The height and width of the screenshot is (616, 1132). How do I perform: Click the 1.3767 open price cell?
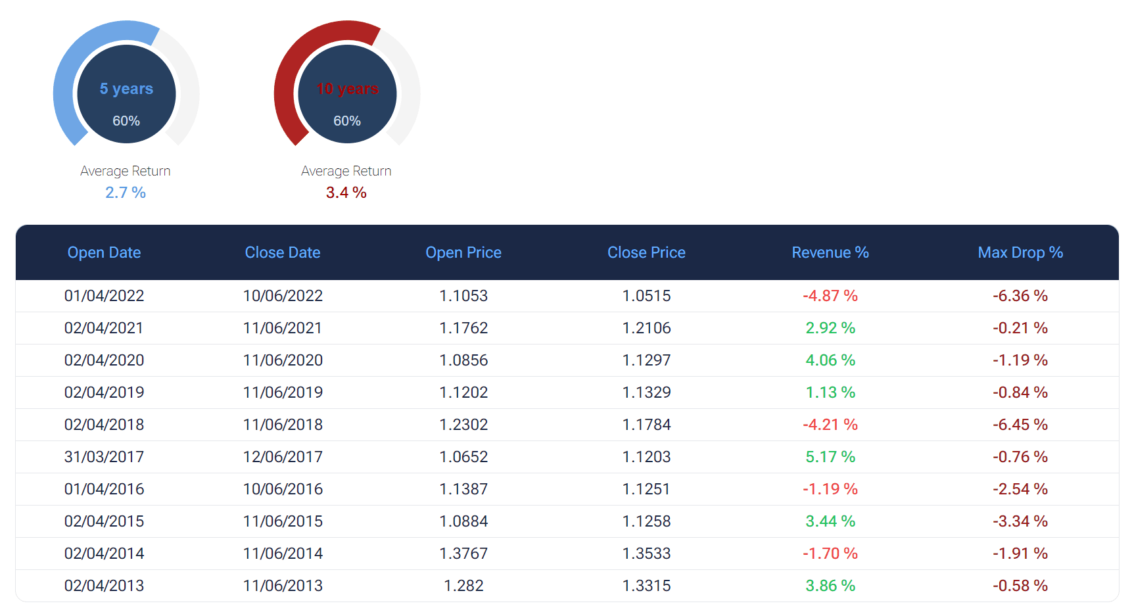(x=463, y=554)
